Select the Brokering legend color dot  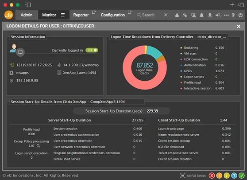(x=181, y=48)
